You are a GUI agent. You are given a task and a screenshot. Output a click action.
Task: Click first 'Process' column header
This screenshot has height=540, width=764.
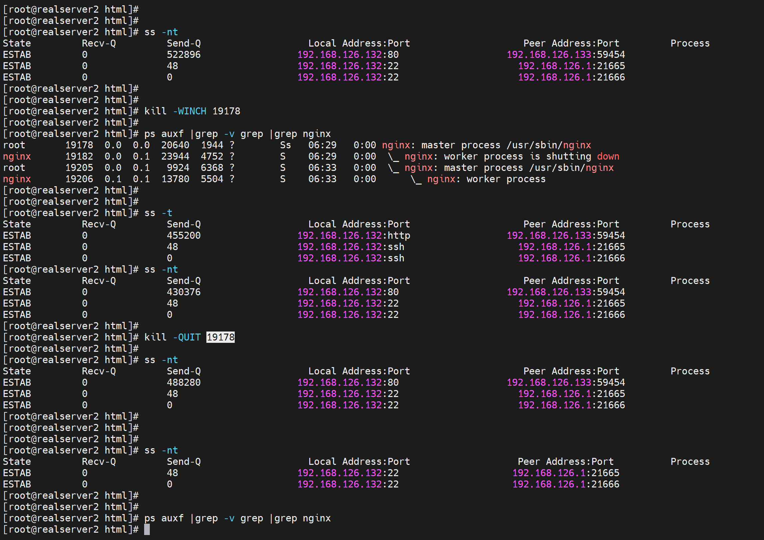pyautogui.click(x=690, y=43)
